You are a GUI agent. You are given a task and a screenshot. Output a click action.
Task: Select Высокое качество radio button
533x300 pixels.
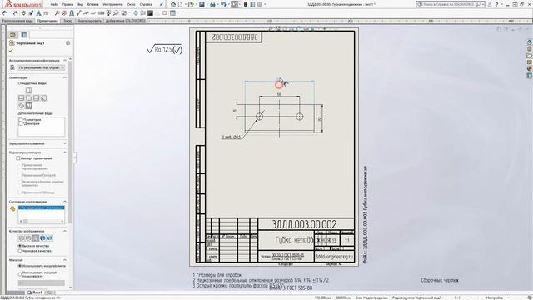(20, 246)
